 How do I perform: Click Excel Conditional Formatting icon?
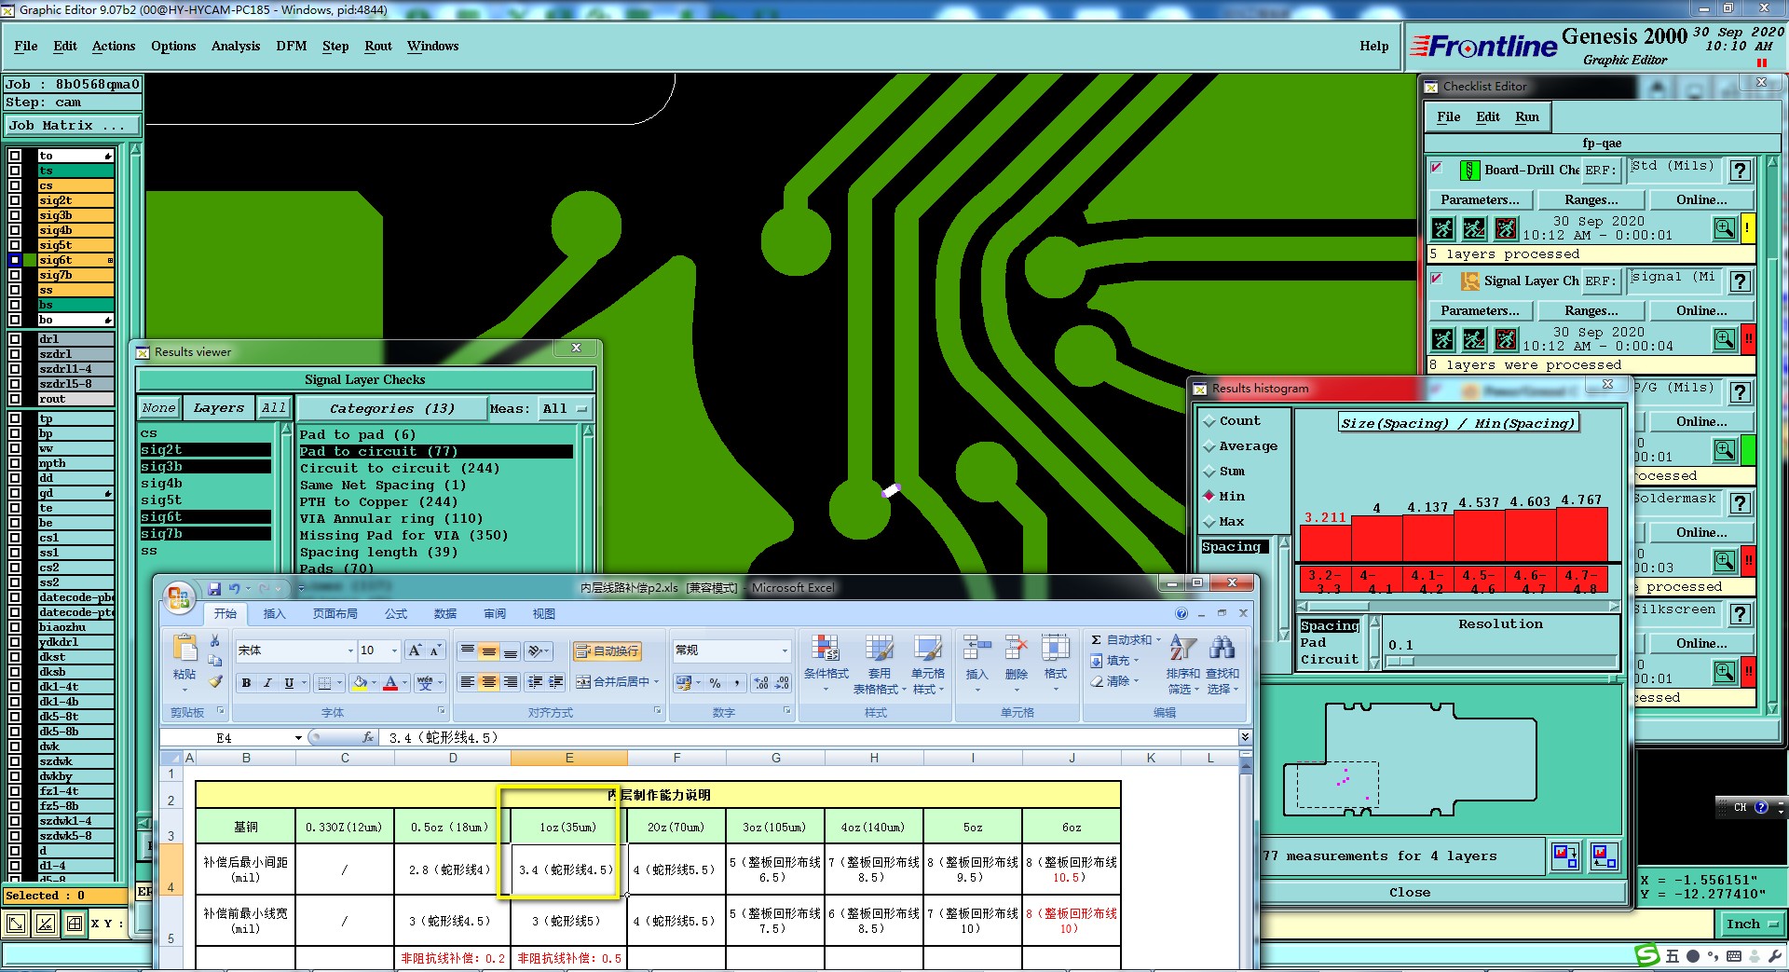point(826,650)
